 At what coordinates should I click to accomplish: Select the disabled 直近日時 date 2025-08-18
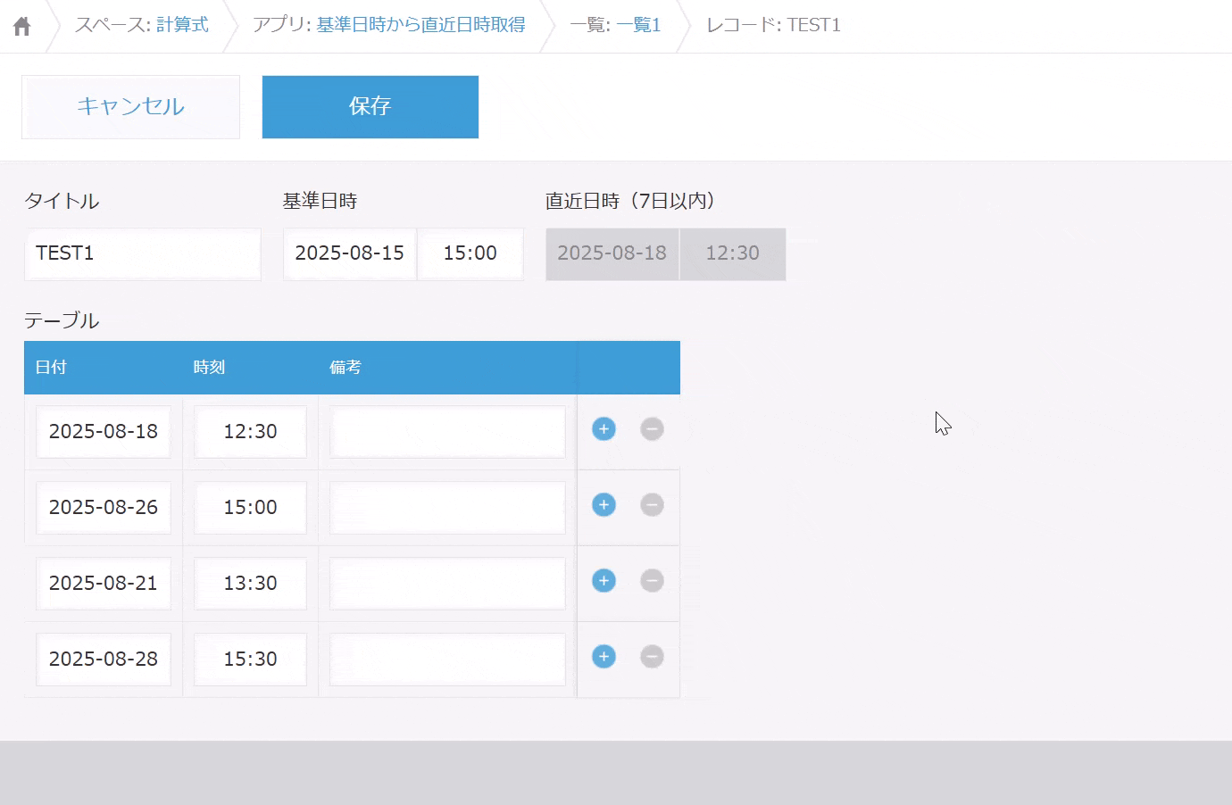click(612, 254)
